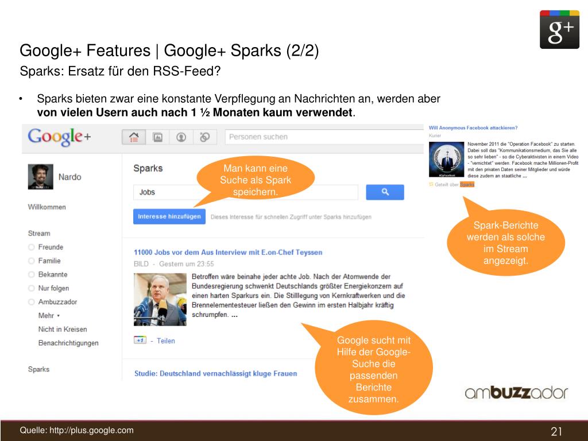The width and height of the screenshot is (588, 441).
Task: Open Studie: Deutschland vernachlässigt kluge Frauen
Action: pyautogui.click(x=216, y=373)
